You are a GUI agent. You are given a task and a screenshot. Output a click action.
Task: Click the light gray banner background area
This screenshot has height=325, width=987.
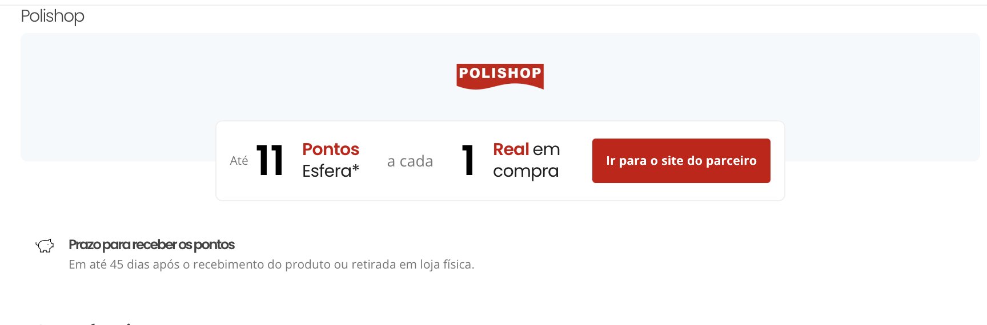(x=114, y=97)
